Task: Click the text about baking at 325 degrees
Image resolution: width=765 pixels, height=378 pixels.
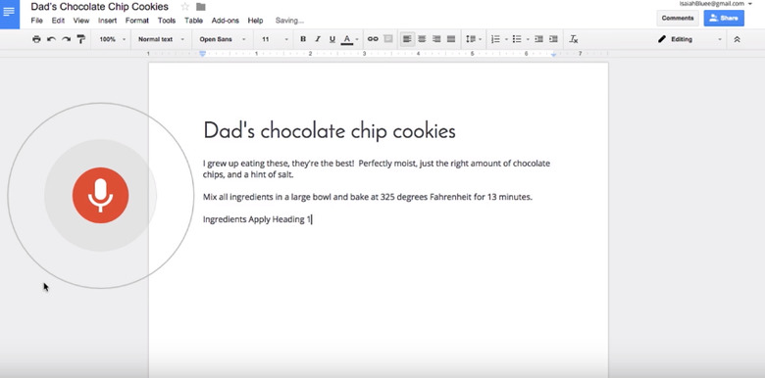Action: 368,197
